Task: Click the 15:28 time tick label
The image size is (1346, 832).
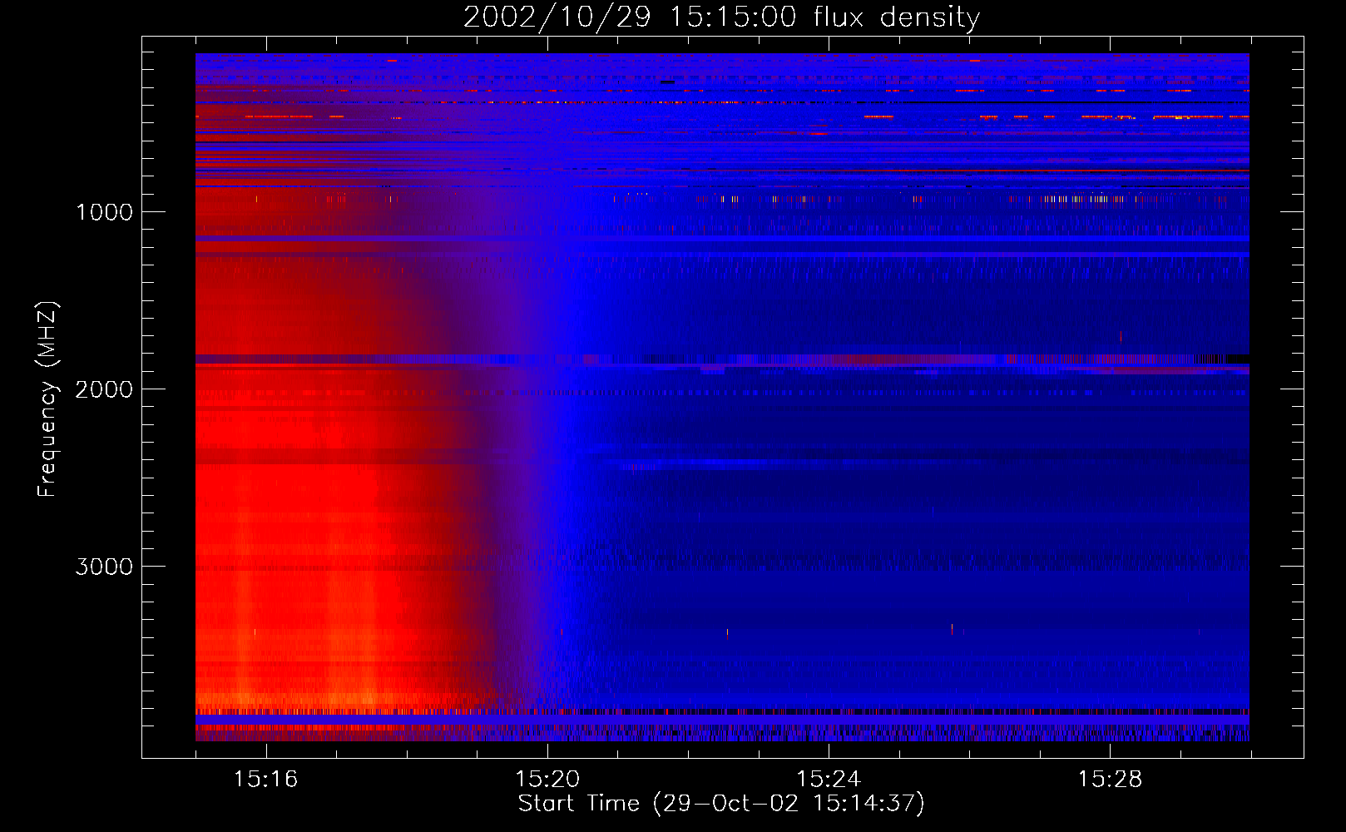Action: 1110,779
